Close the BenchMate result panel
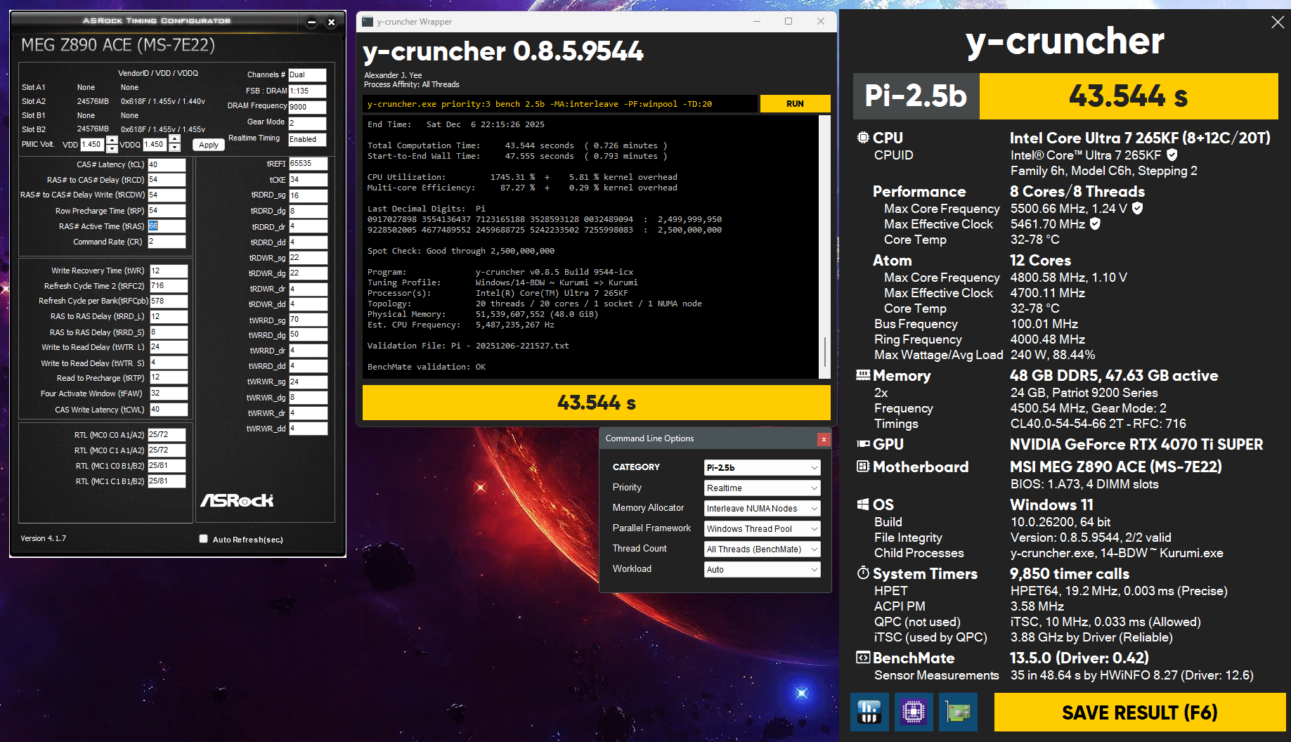 1278,22
